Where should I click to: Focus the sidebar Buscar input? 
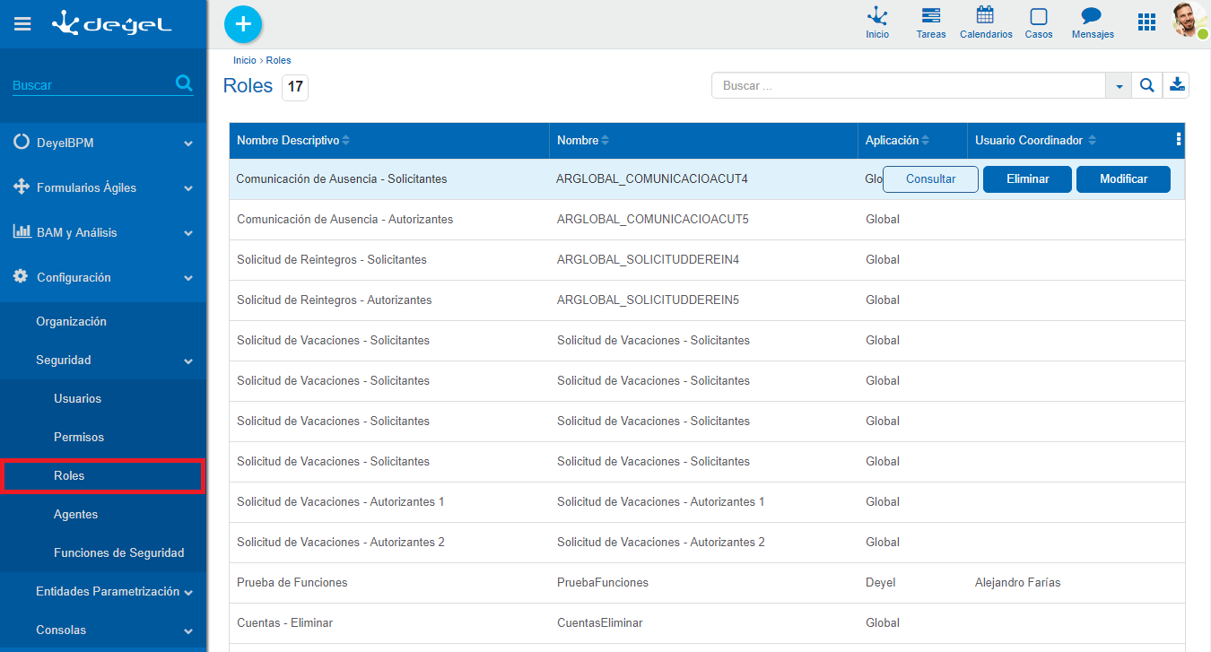(x=91, y=85)
